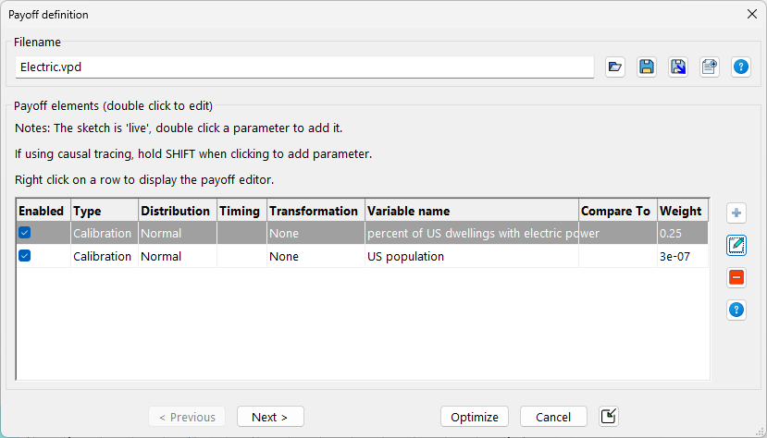The image size is (767, 438).
Task: Save the payoff definition file
Action: [647, 67]
